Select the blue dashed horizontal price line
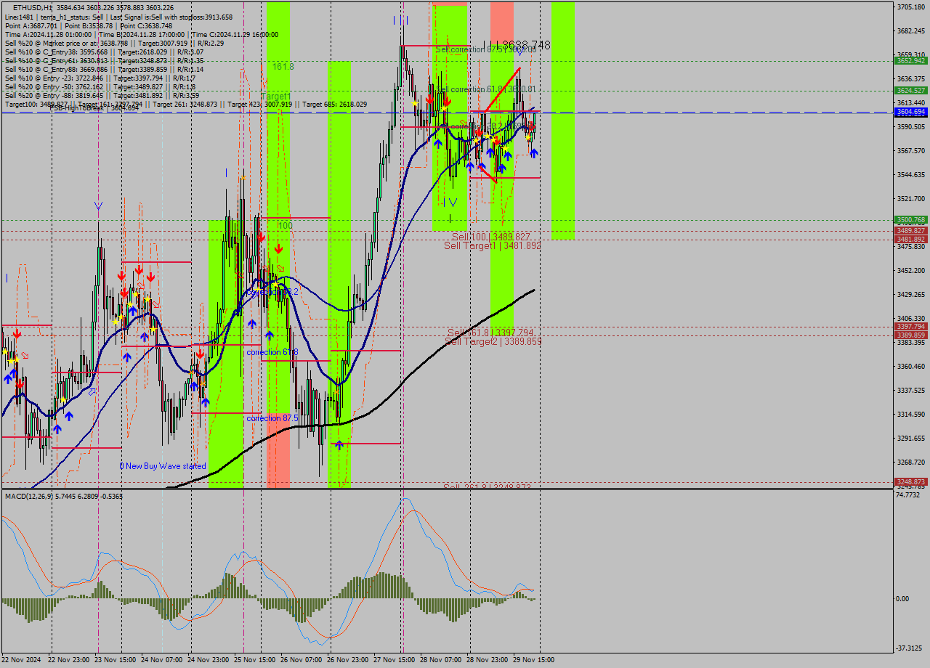This screenshot has width=930, height=668. [x=291, y=113]
